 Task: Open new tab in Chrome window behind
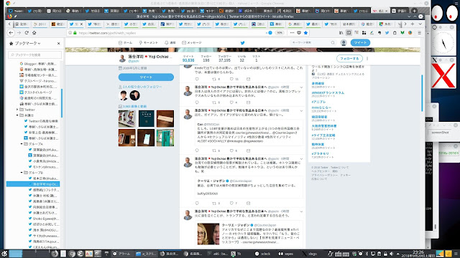click(x=414, y=11)
